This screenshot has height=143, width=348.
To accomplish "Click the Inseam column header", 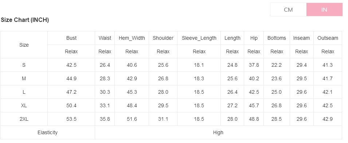I will [301, 38].
